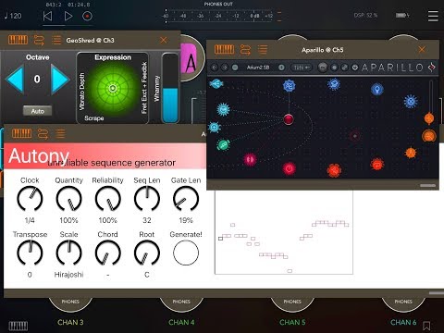444x333 pixels.
Task: Click the Chord knob
Action: coord(107,253)
